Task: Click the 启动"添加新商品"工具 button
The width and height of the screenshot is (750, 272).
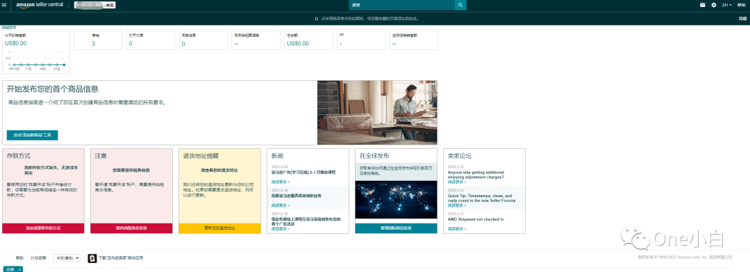Action: click(x=33, y=135)
